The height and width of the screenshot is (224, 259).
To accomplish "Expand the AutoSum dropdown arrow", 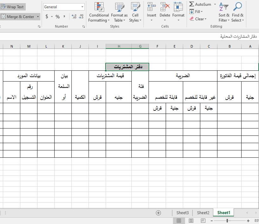I will 215,4.
